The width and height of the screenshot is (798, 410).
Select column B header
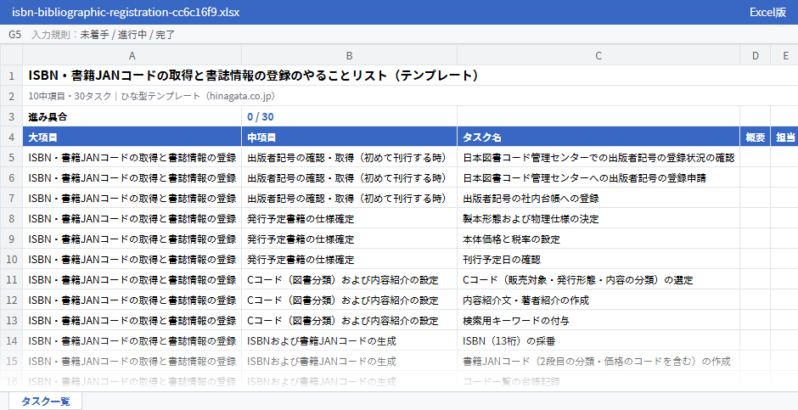349,55
